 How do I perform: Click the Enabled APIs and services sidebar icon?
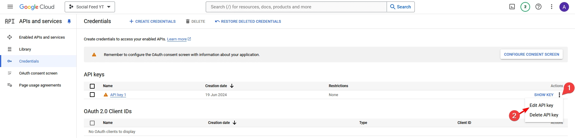[x=10, y=37]
